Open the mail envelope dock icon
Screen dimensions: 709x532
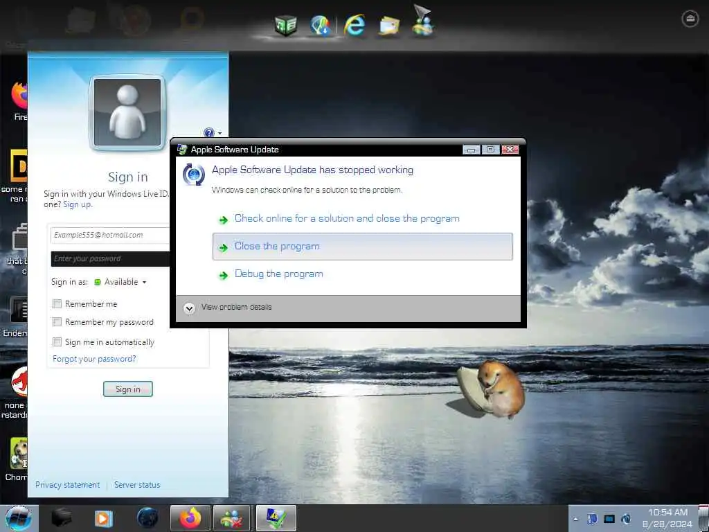coord(389,26)
